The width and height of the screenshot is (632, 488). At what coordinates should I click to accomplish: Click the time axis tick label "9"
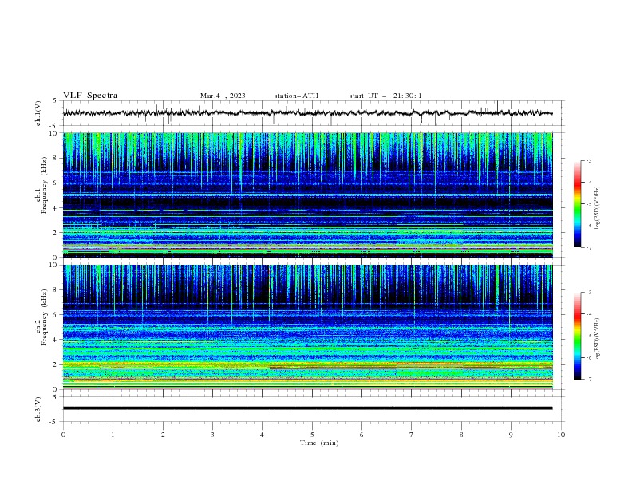[511, 435]
